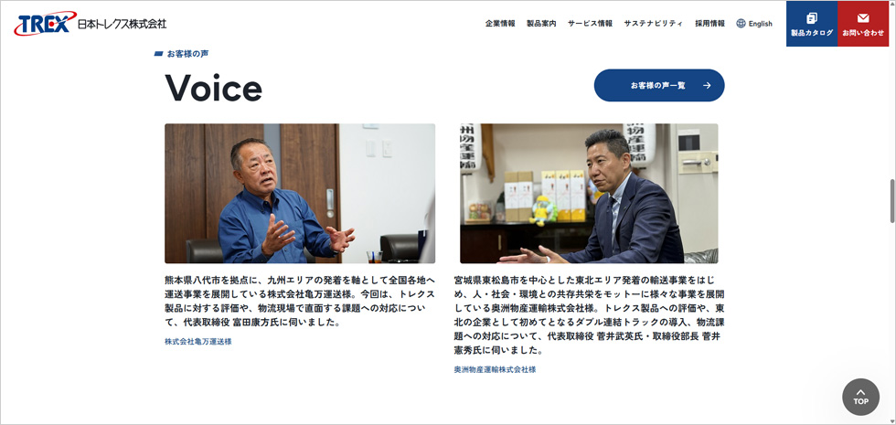The height and width of the screenshot is (425, 896).
Task: Open the サービス情報 menu
Action: coord(591,24)
